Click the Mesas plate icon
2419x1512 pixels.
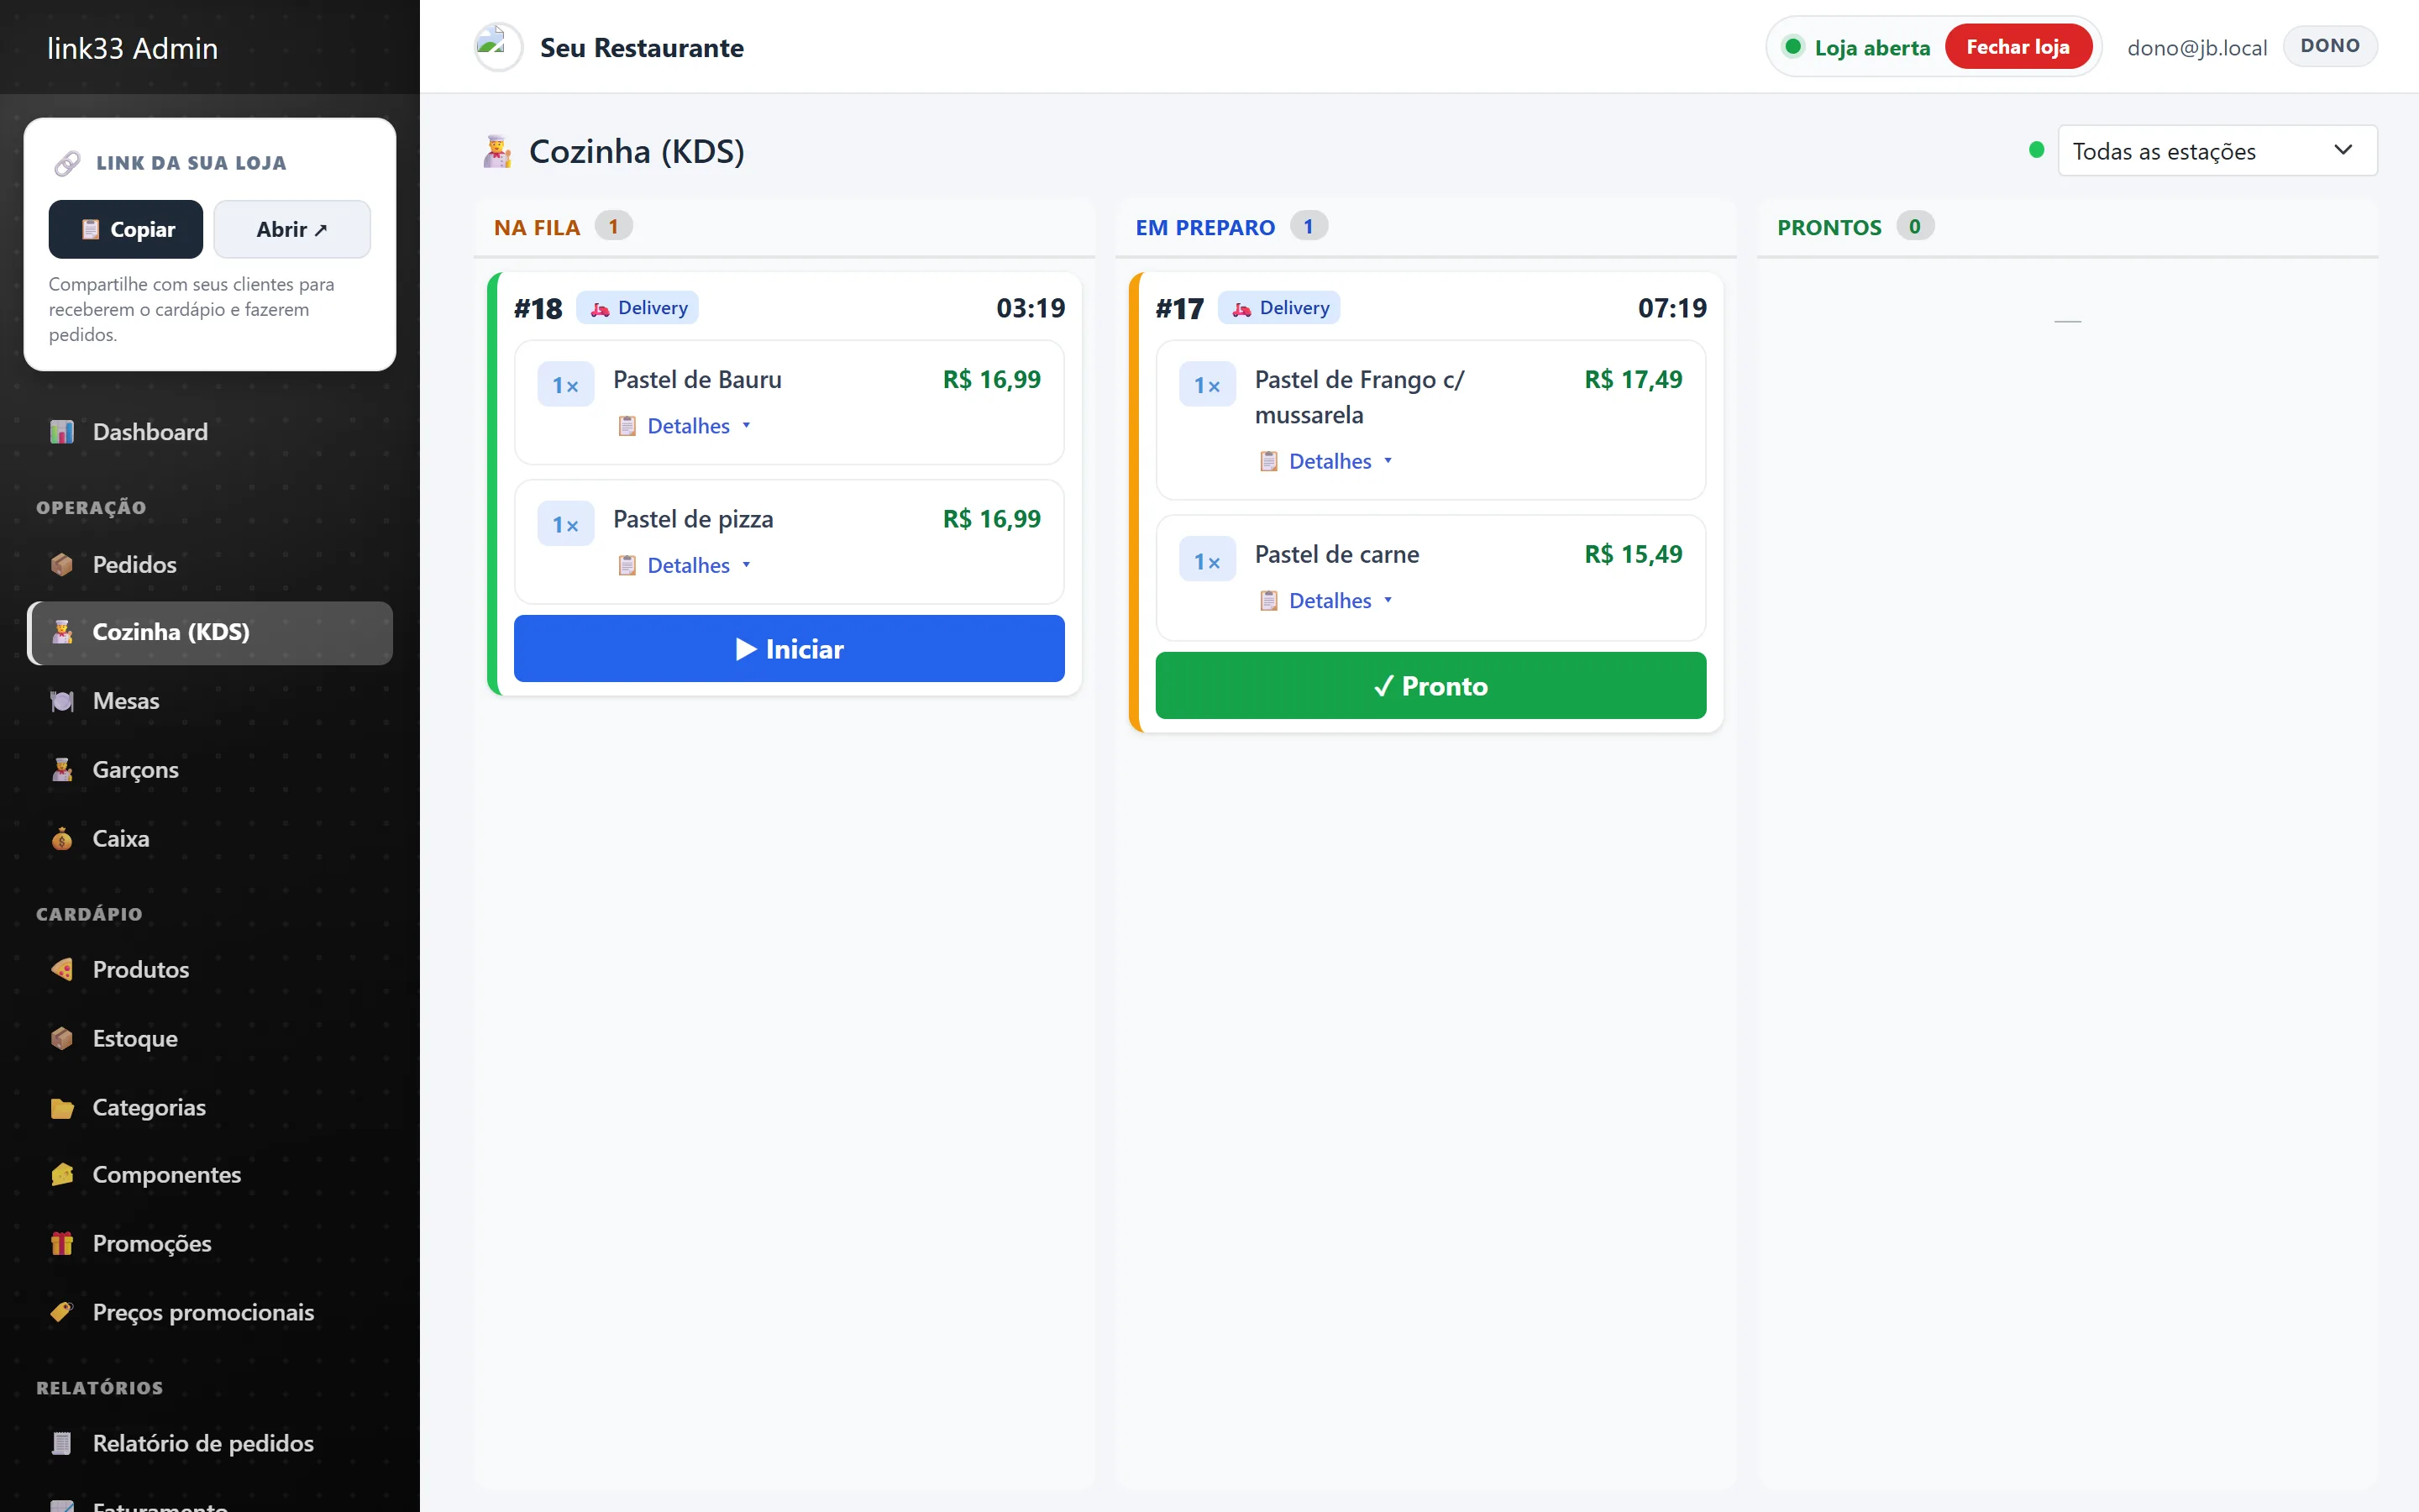click(x=62, y=701)
